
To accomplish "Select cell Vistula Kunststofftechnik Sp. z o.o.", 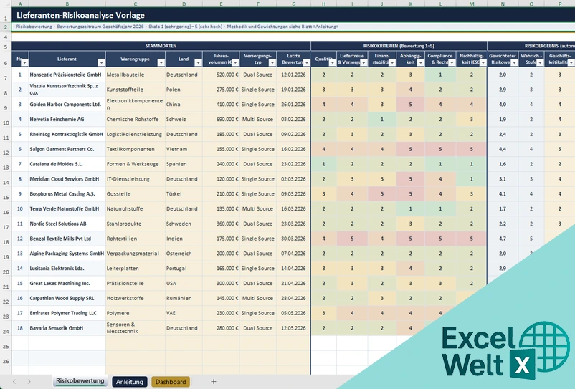I will coord(67,90).
